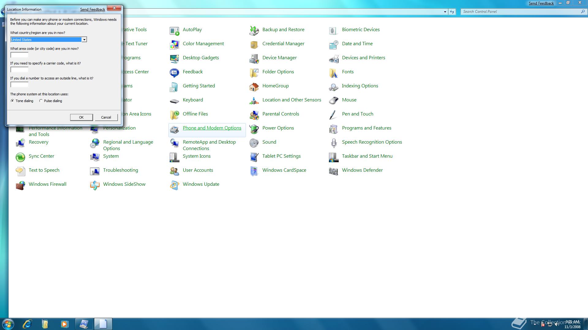Click the Offline Files icon

click(174, 115)
